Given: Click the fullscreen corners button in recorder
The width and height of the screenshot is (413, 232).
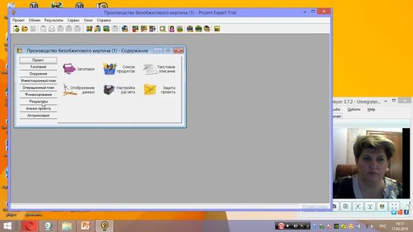Looking at the screenshot, I should coord(394,206).
